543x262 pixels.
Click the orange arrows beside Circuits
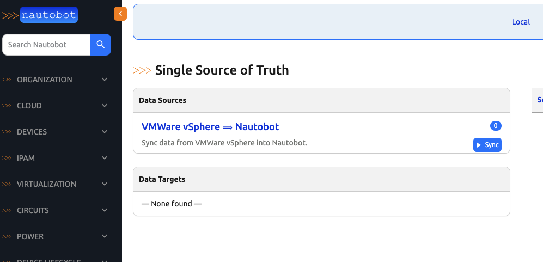7,210
